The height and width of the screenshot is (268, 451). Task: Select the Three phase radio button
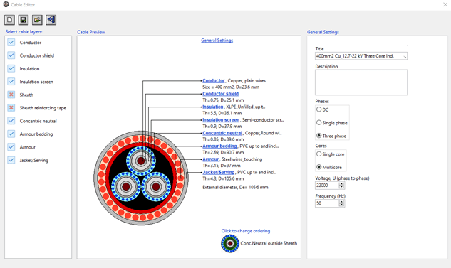point(318,136)
